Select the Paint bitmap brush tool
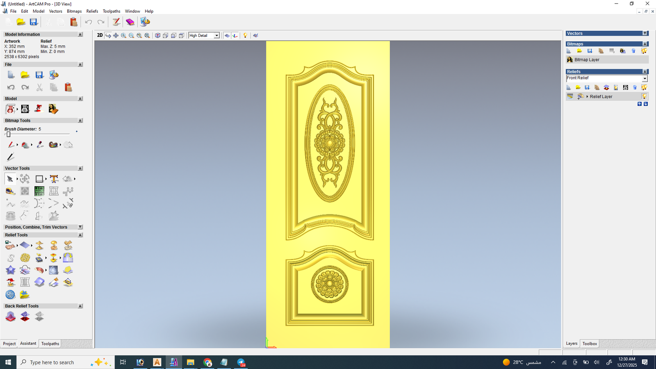 [x=11, y=145]
